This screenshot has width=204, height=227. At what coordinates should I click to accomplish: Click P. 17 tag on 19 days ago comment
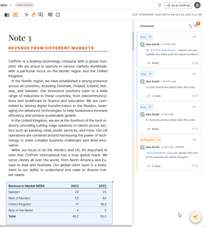195,129
